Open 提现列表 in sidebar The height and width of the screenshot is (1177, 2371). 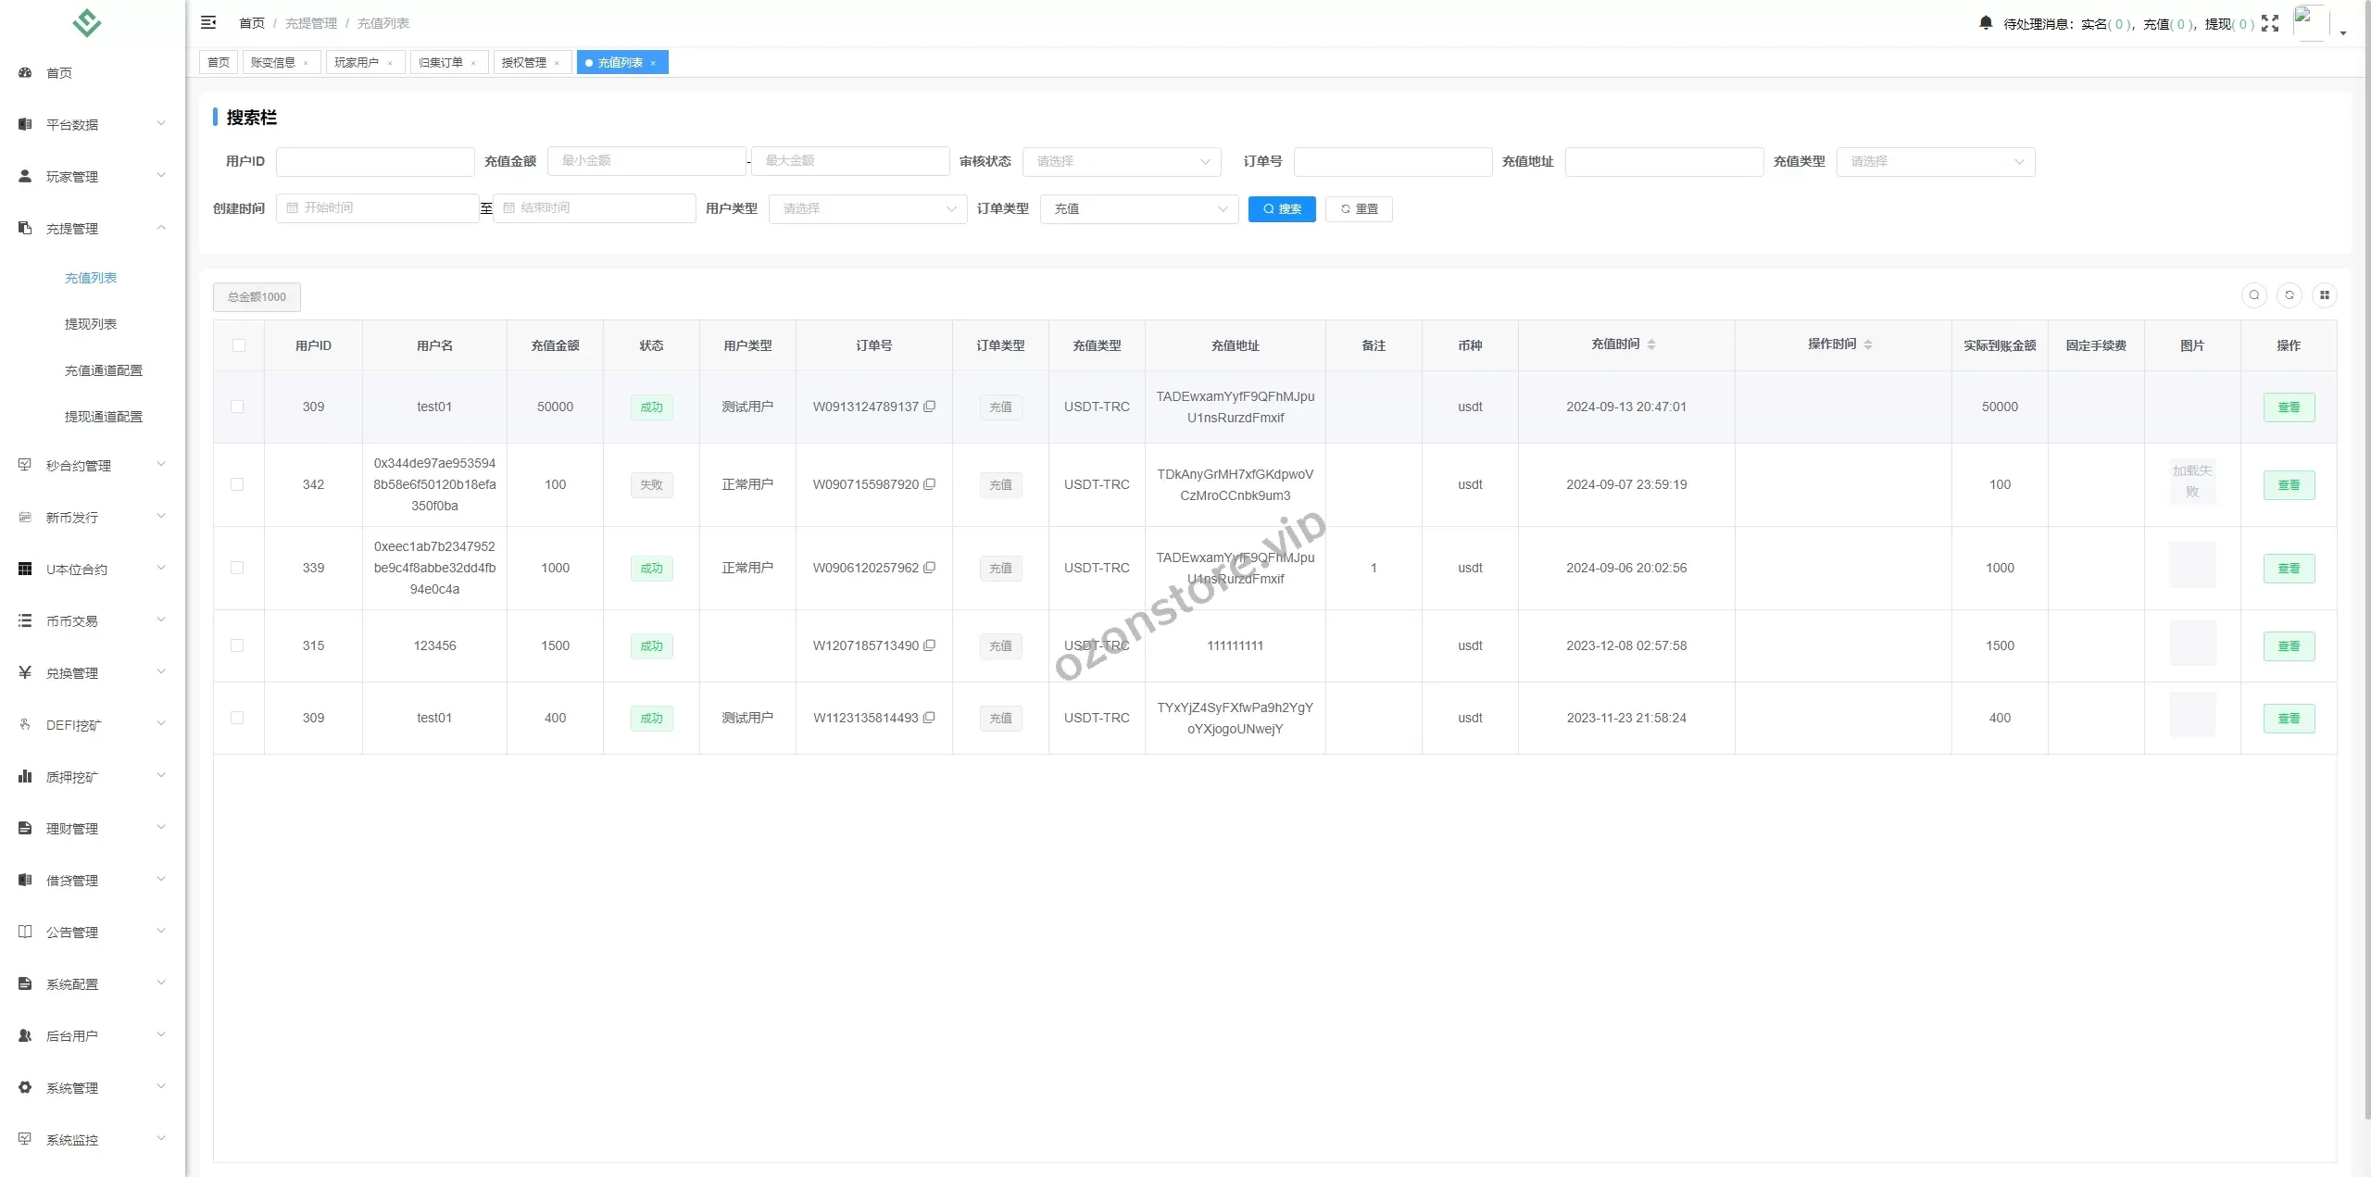tap(91, 324)
